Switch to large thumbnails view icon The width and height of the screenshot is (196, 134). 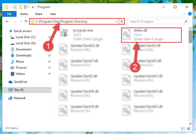(189, 128)
